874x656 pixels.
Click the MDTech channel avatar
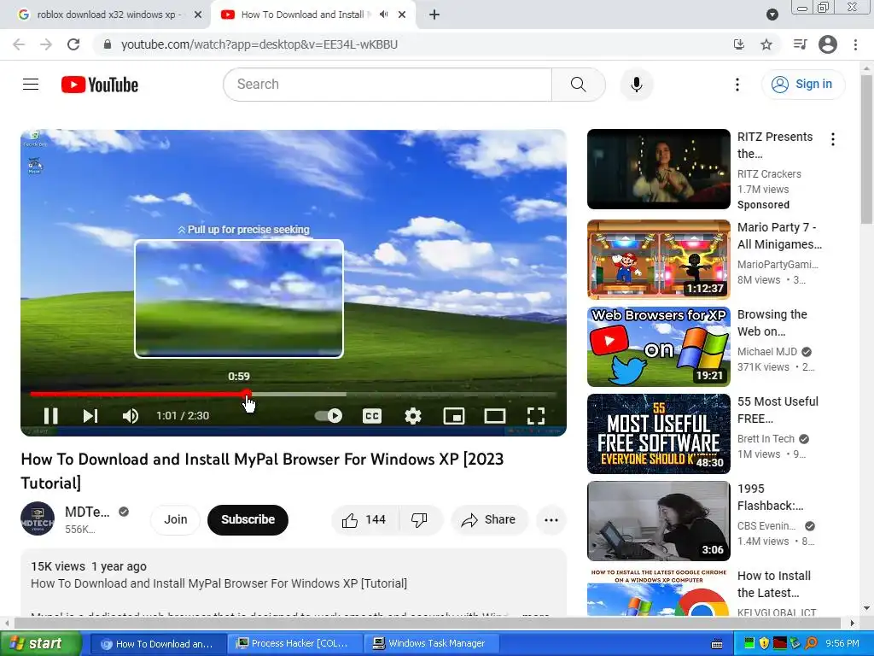tap(38, 518)
